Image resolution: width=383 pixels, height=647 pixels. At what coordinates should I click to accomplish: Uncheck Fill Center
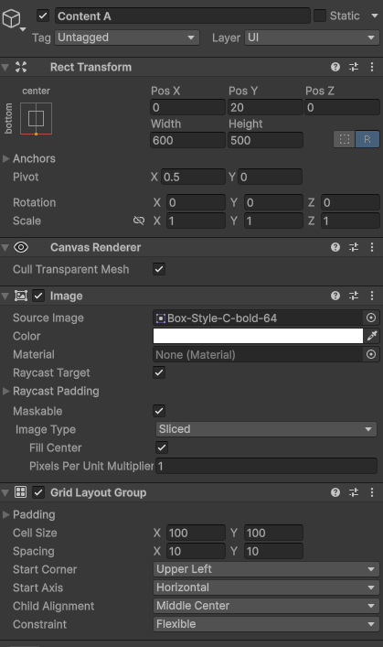pyautogui.click(x=162, y=448)
